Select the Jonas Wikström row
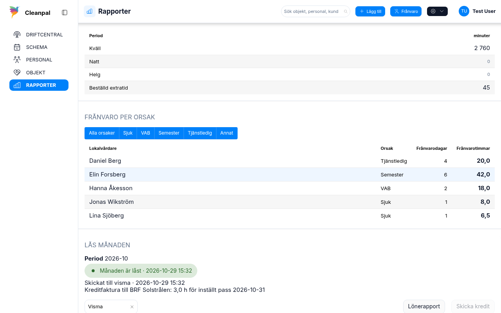The image size is (501, 313). [290, 202]
